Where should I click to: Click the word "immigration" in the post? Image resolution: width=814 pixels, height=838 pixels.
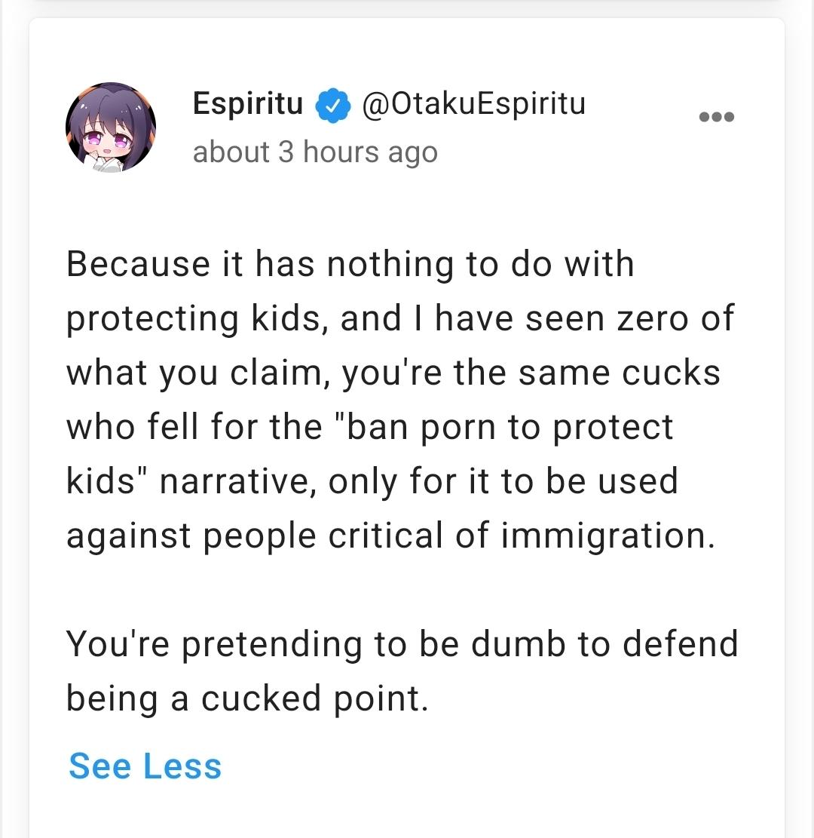[607, 536]
